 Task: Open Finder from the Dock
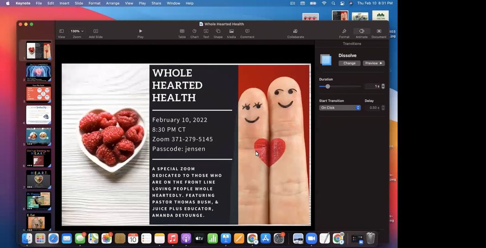tap(27, 238)
